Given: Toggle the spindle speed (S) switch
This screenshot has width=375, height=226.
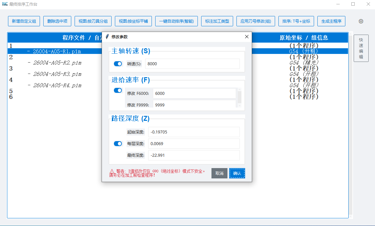Looking at the screenshot, I should click(x=118, y=64).
